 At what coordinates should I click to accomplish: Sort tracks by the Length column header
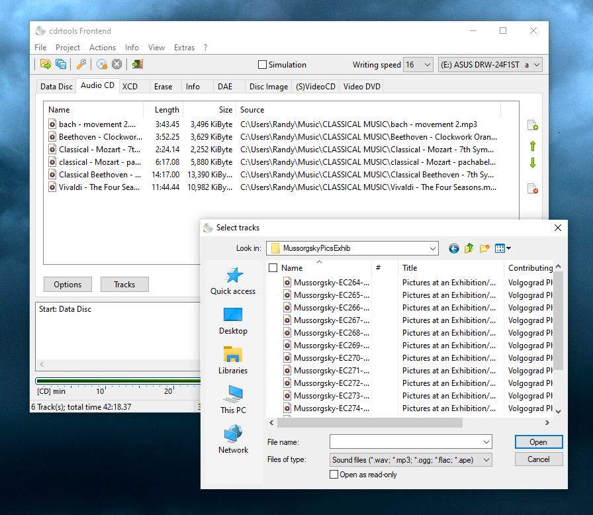tap(163, 110)
